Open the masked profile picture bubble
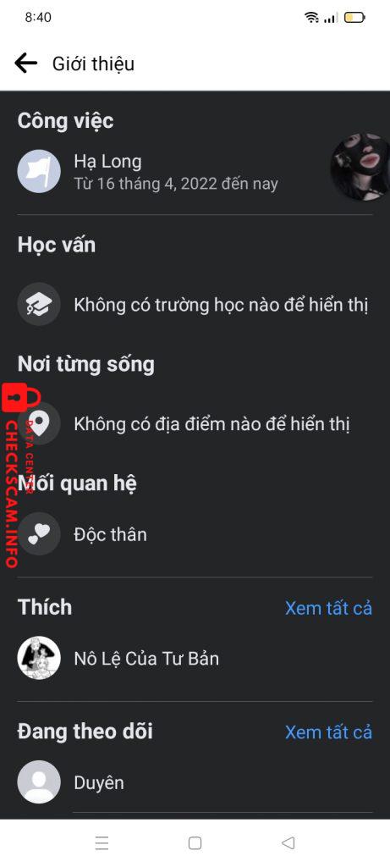Screen dimensions: 390x867 coord(360,167)
